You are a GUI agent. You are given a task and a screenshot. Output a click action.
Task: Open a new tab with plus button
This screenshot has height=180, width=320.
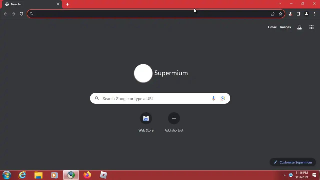[67, 4]
